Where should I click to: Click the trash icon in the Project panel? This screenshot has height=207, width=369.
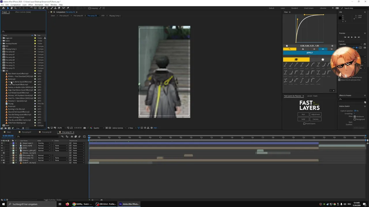pyautogui.click(x=23, y=128)
